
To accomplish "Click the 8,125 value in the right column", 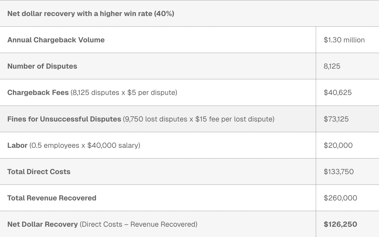I will 332,66.
